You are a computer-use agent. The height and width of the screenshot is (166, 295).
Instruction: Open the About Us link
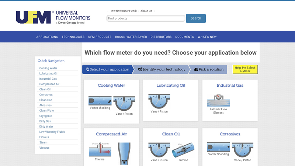146,11
